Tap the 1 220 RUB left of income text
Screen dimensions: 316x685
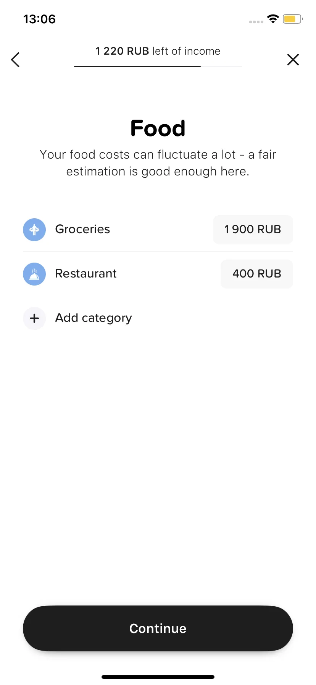pos(158,51)
